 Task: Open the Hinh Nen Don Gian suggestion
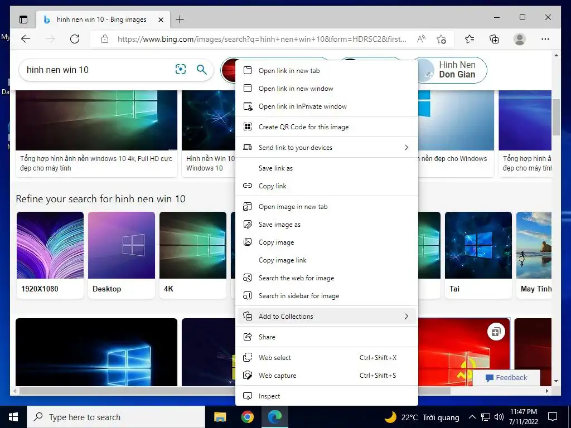pos(452,70)
